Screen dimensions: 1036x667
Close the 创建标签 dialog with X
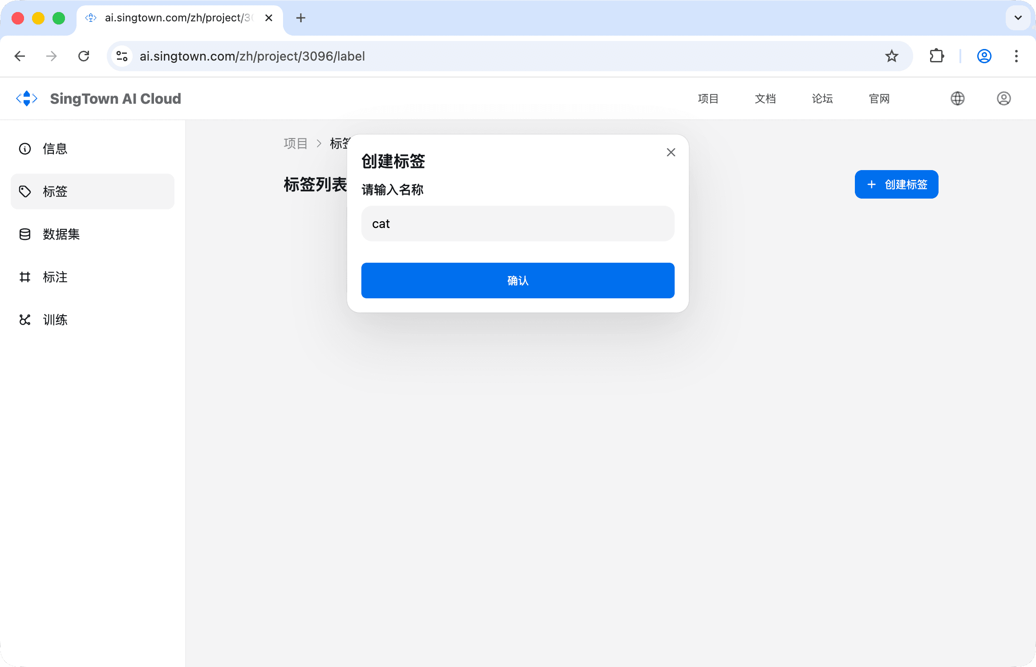[x=671, y=152]
